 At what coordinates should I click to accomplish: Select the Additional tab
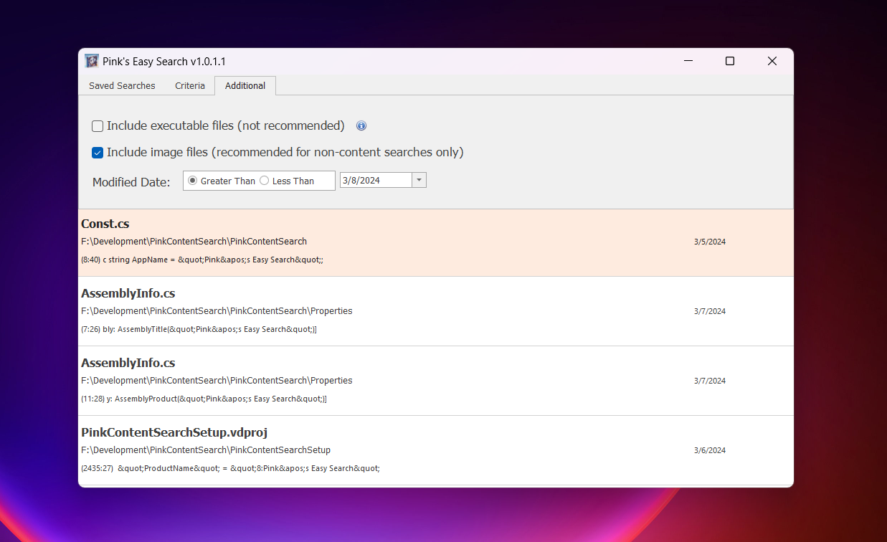point(245,85)
